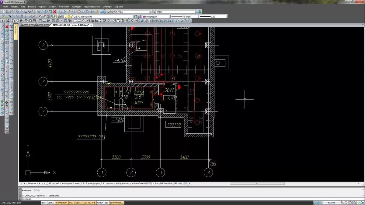The width and height of the screenshot is (365, 205).
Task: Toggle ОРТО orthogonal mode
Action: (100, 203)
